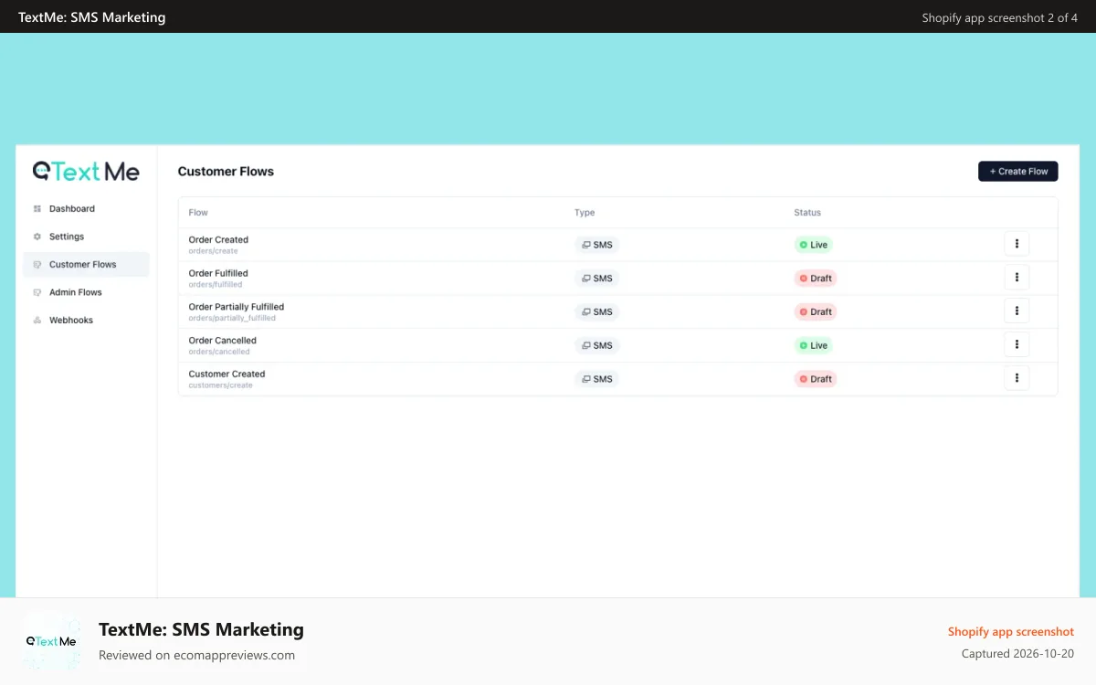Click the Customer Flows sidebar icon
Image resolution: width=1096 pixels, height=685 pixels.
coord(37,265)
